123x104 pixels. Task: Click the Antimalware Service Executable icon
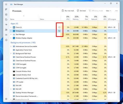[x=14, y=46]
